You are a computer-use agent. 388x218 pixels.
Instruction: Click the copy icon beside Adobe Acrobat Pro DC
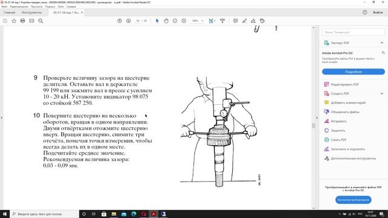coord(383,53)
